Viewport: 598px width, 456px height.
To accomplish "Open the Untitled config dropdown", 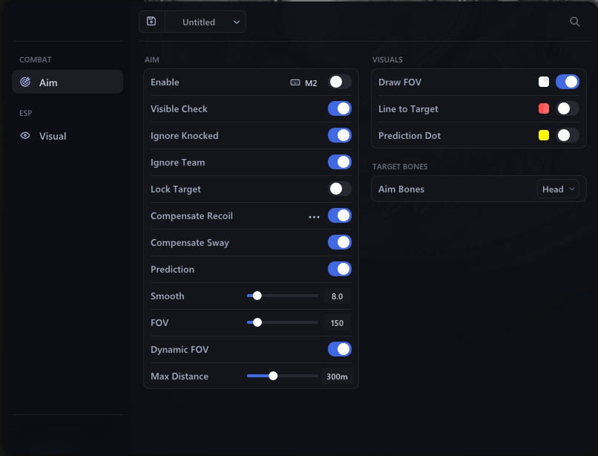I will [x=206, y=22].
